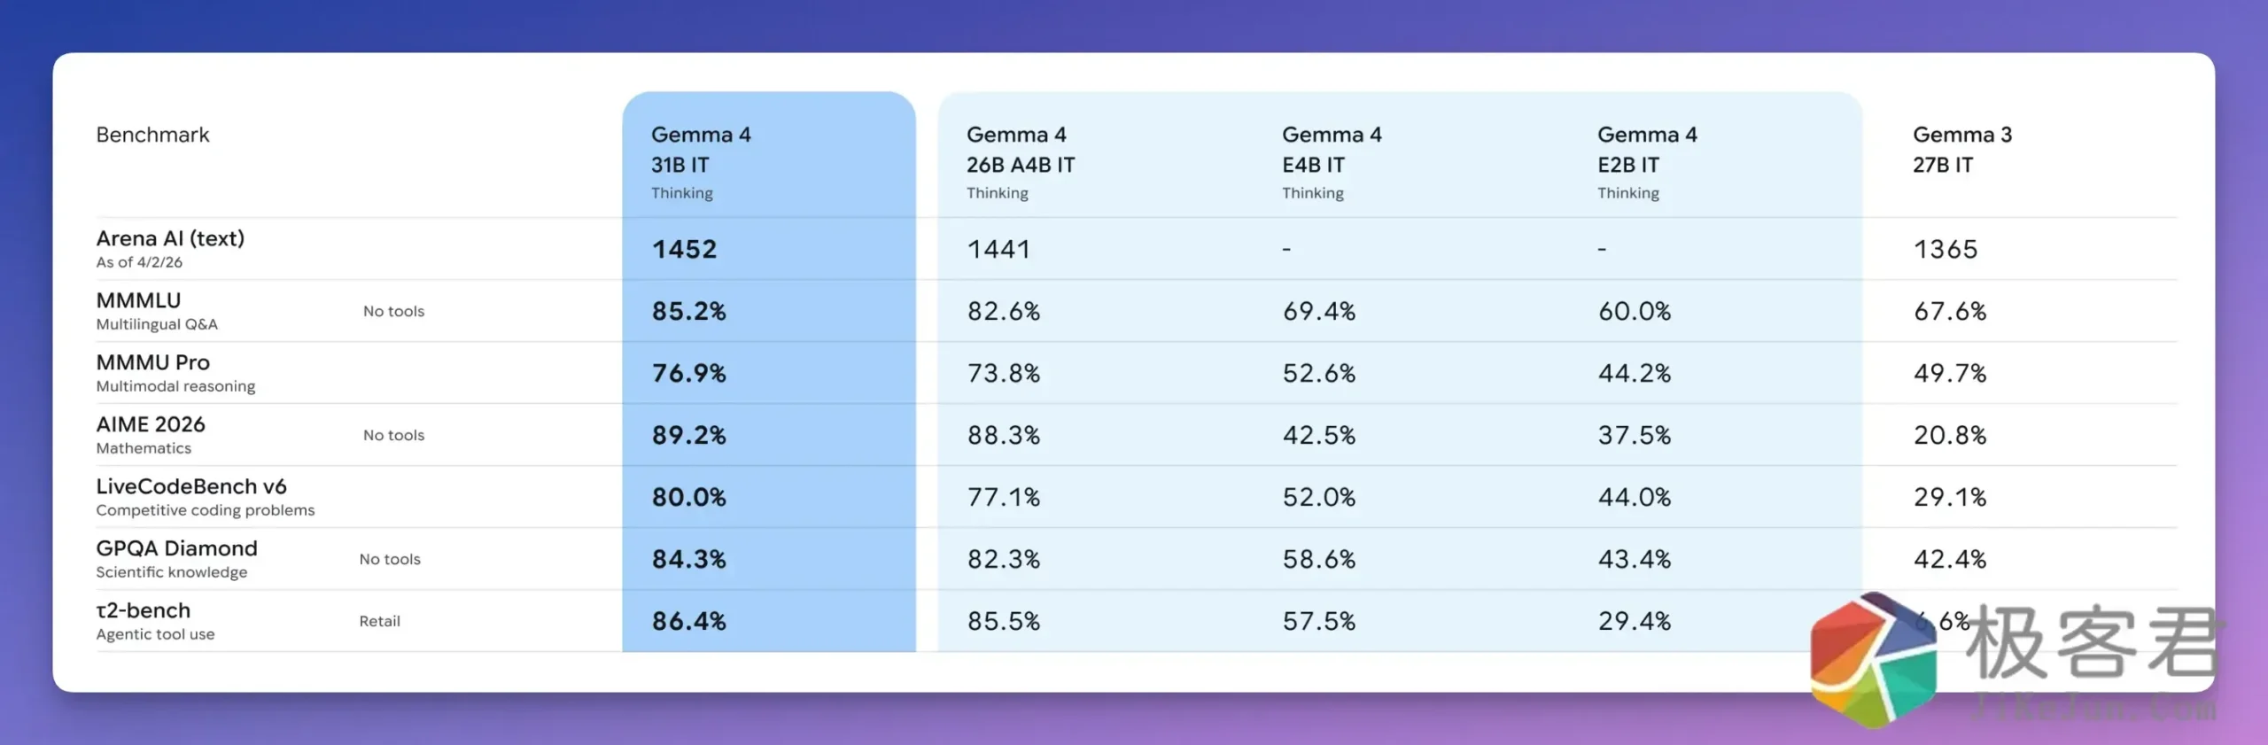Click the Gemma 4 E4B IT column header
Screen dimensions: 2268x745
pos(1331,150)
